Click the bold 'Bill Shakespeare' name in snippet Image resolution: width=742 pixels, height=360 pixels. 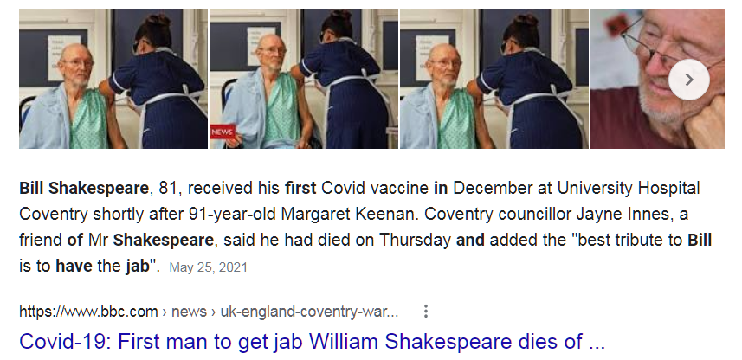click(x=84, y=189)
